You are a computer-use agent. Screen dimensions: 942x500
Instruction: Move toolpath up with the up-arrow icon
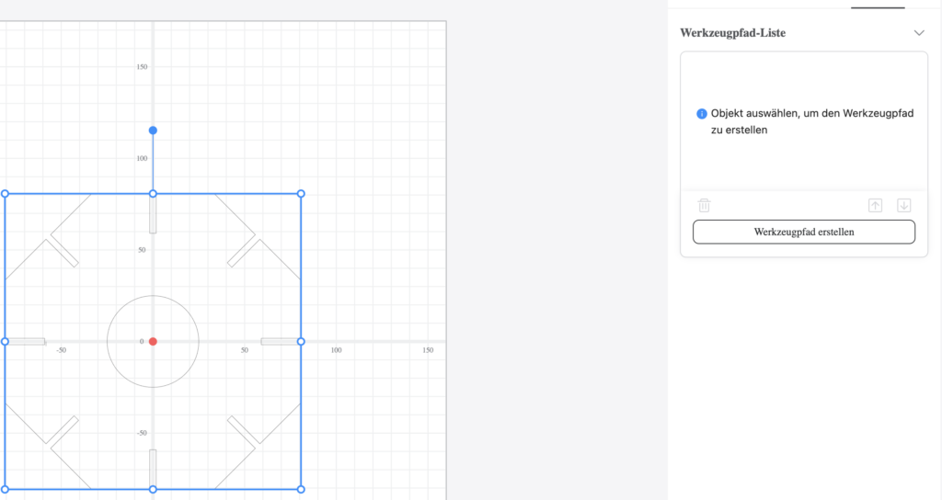pos(875,206)
